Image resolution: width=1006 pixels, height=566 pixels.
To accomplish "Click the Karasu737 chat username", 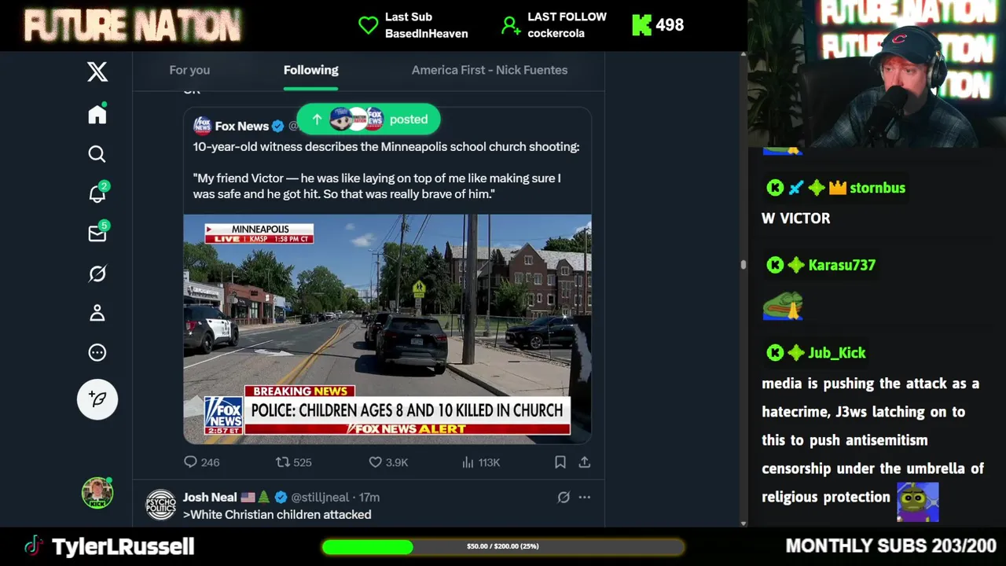I will (842, 265).
